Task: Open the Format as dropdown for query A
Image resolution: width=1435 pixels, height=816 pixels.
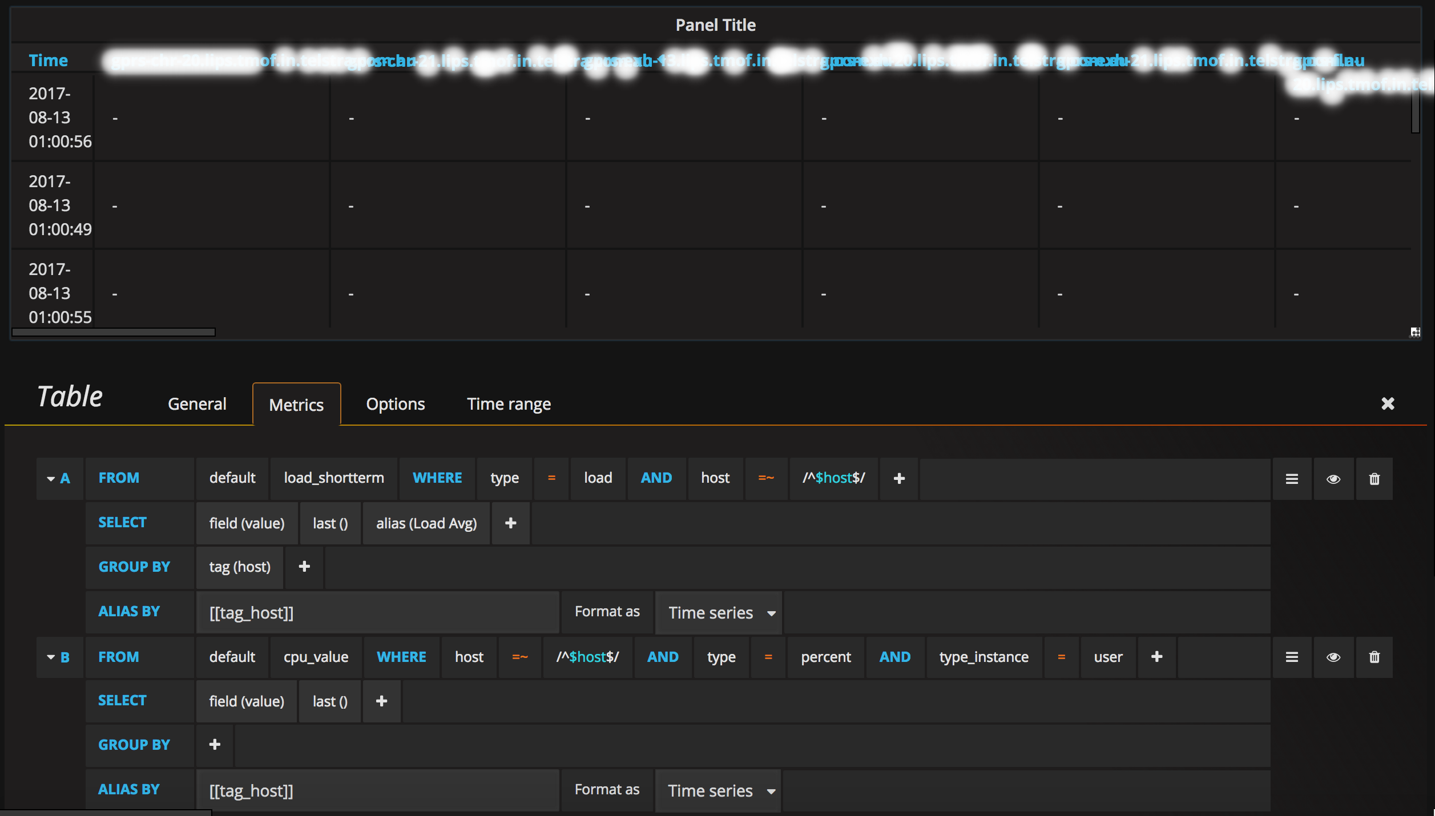Action: pyautogui.click(x=719, y=612)
